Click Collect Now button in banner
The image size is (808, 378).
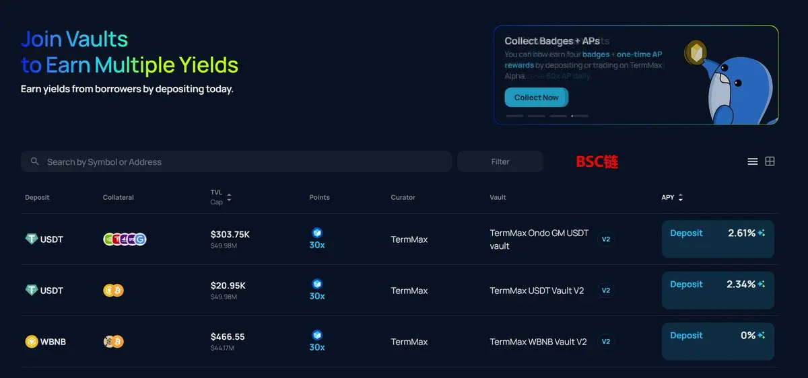click(x=537, y=98)
